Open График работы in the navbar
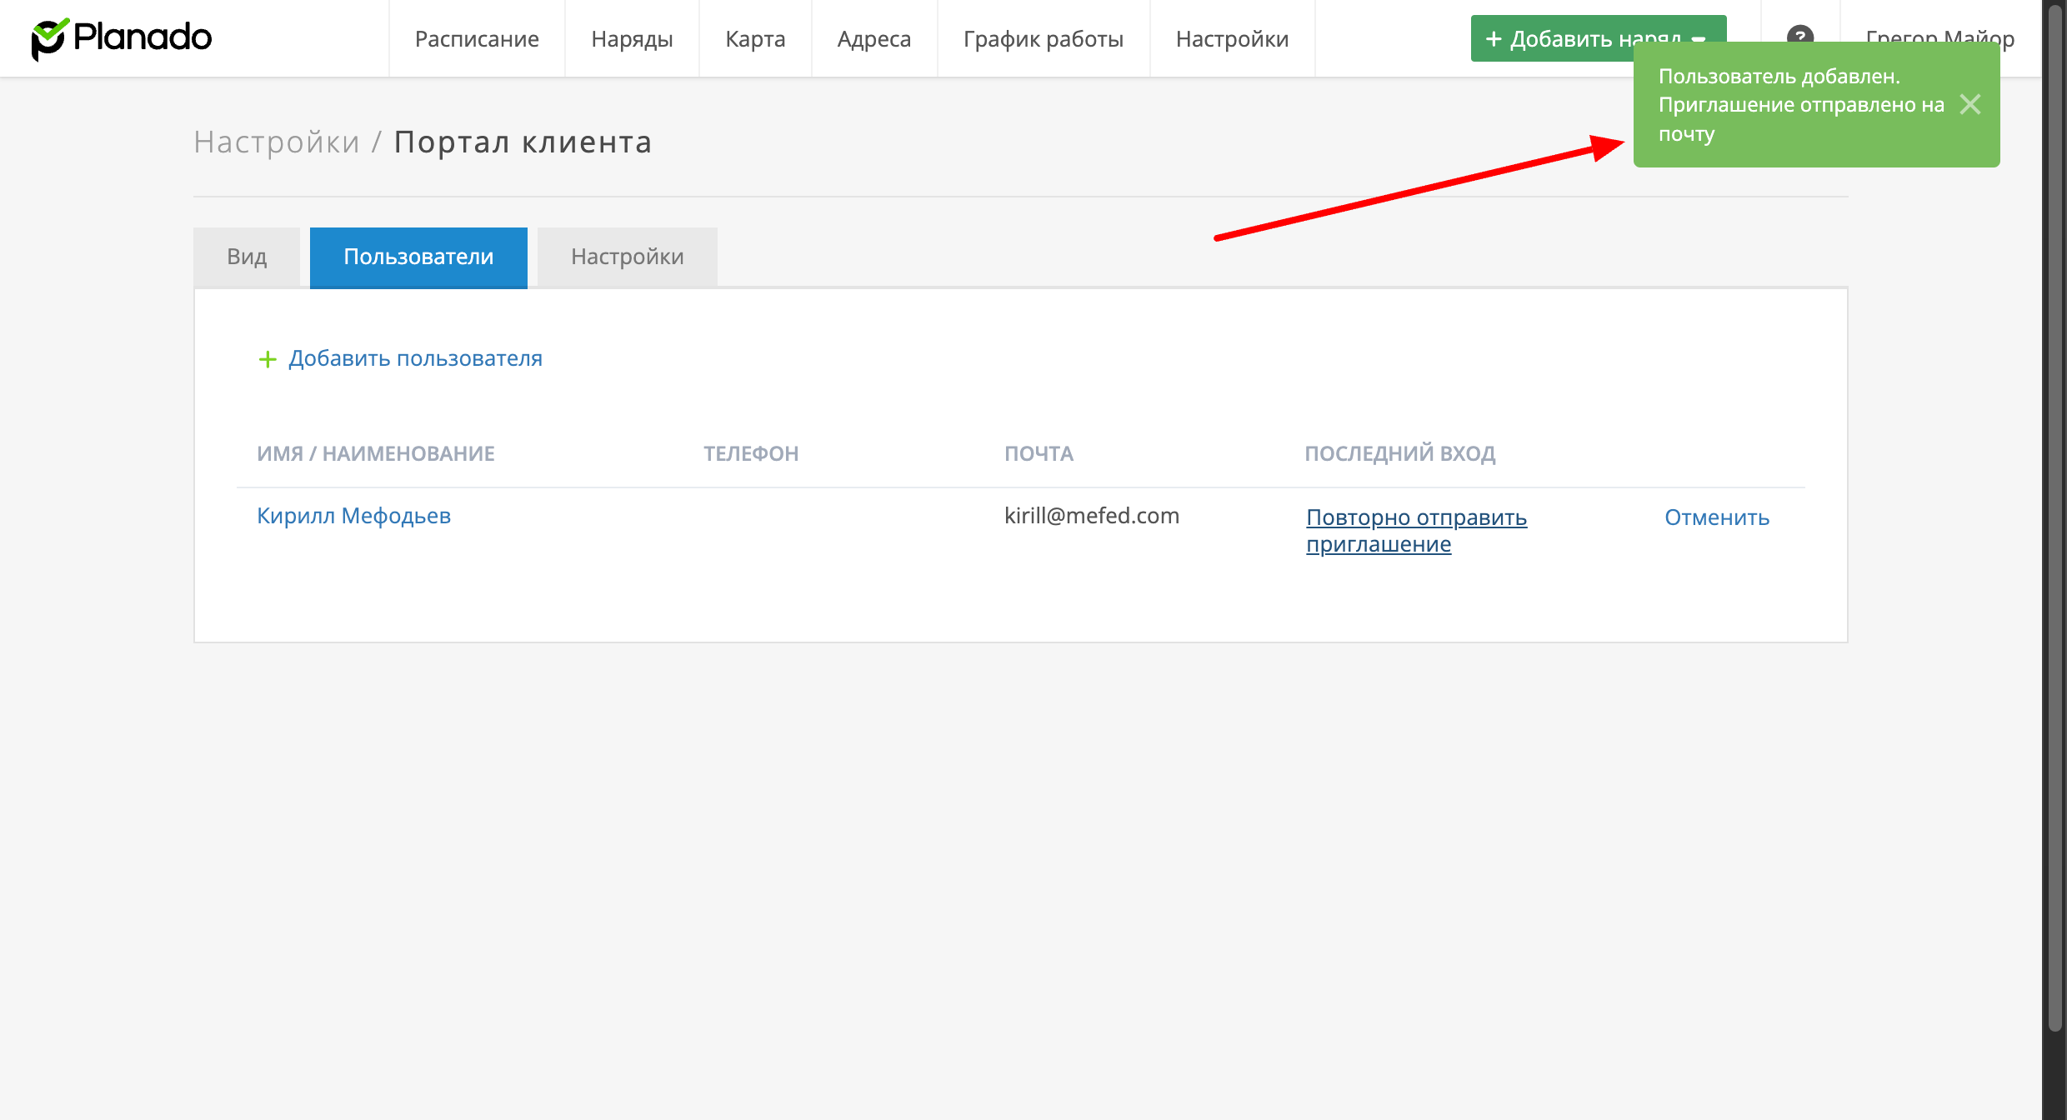This screenshot has height=1120, width=2067. (1044, 39)
